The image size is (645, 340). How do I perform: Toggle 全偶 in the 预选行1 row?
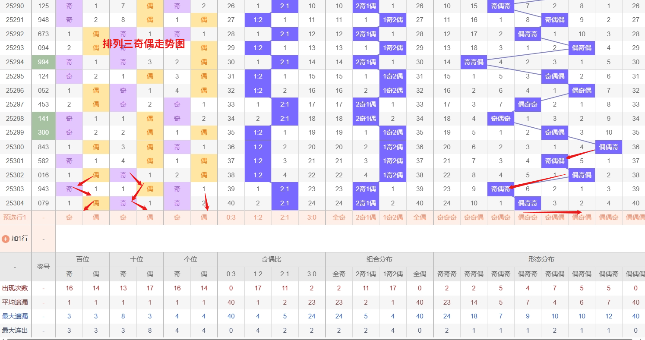[x=420, y=217]
